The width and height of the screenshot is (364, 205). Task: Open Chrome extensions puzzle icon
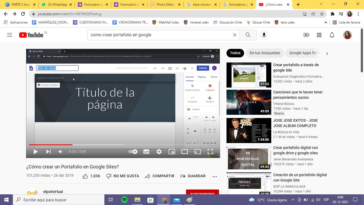(332, 14)
